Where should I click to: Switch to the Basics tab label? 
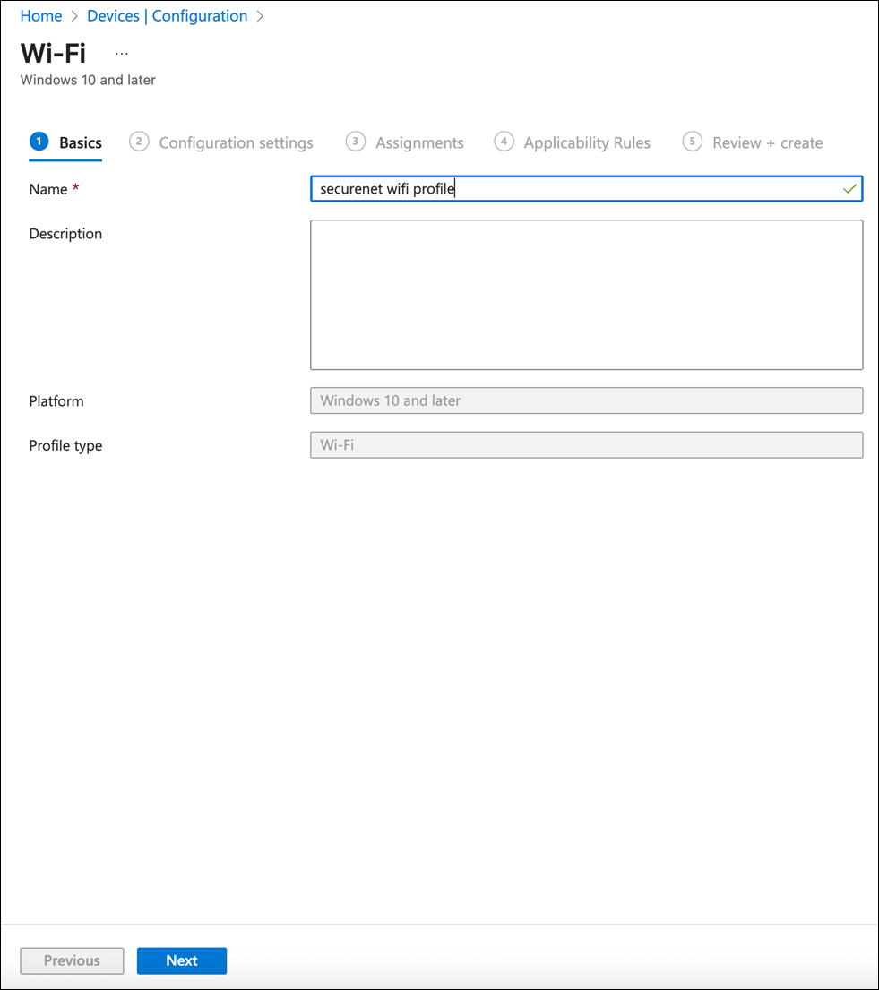click(x=81, y=142)
